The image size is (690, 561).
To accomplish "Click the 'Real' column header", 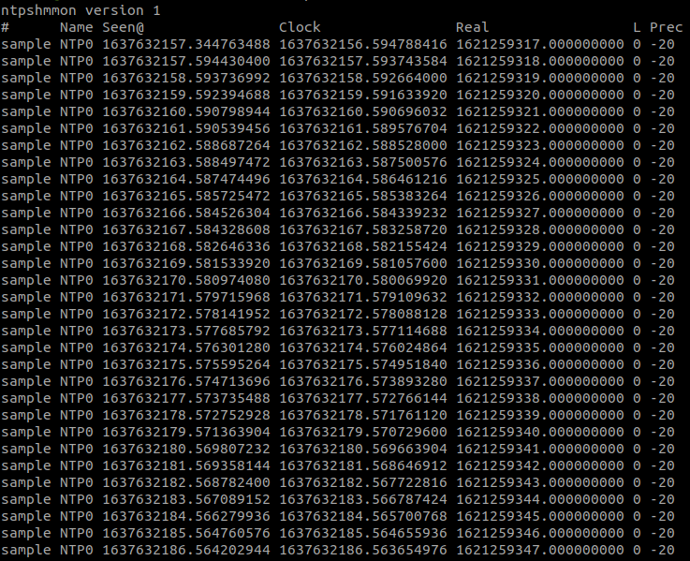I will (x=472, y=27).
